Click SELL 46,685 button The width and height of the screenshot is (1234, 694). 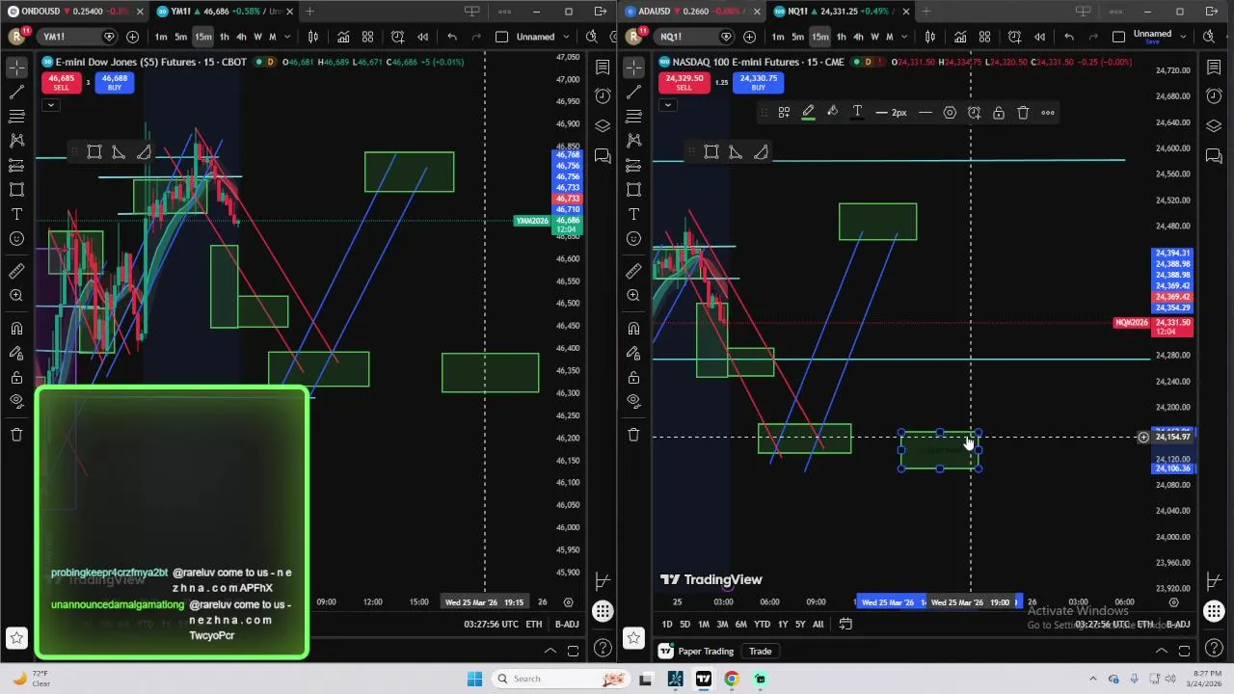[x=61, y=83]
